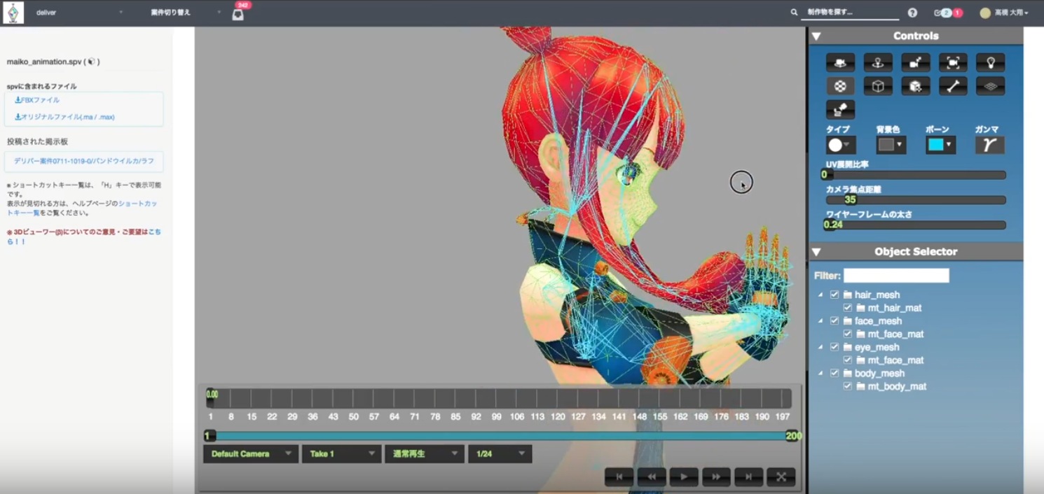Select the wireframe cube icon
This screenshot has height=494, width=1044.
pyautogui.click(x=877, y=86)
